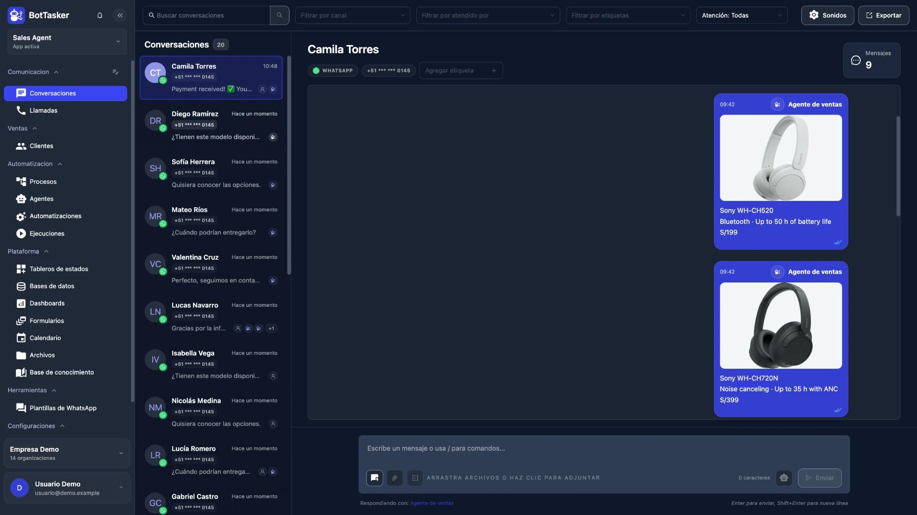Click the conversation list scrollbar
The height and width of the screenshot is (515, 917).
coord(289,165)
